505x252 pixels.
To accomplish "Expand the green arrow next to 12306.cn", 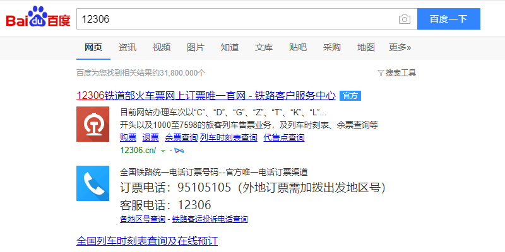I will coord(163,151).
